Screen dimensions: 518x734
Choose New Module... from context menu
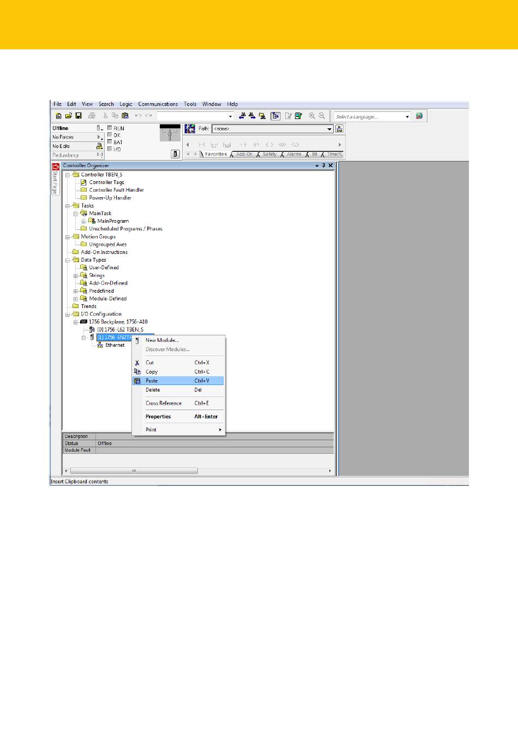tap(178, 340)
